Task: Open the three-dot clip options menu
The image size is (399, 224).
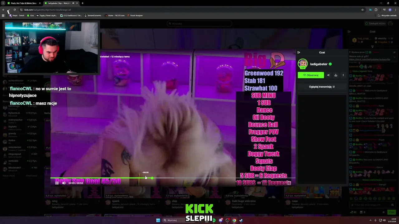Action: (343, 75)
